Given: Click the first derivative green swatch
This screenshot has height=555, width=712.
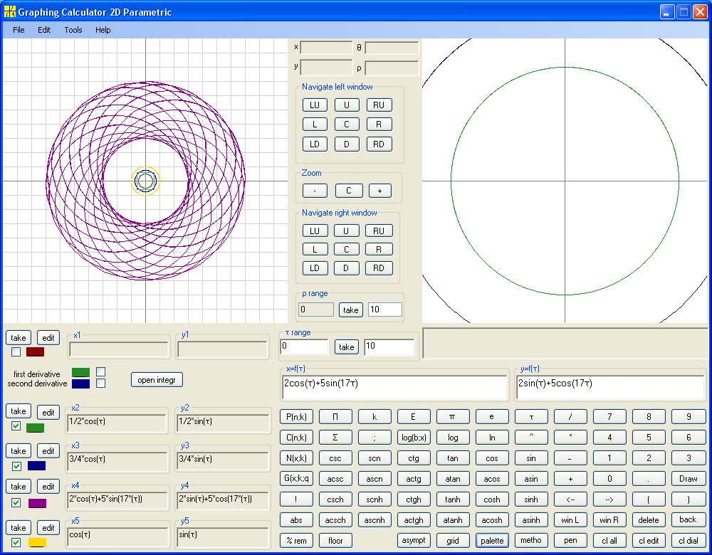Looking at the screenshot, I should point(81,373).
